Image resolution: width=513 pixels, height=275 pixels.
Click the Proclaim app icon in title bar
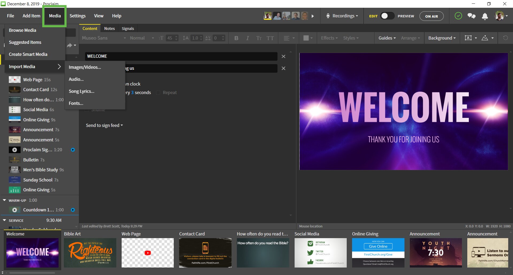3,4
